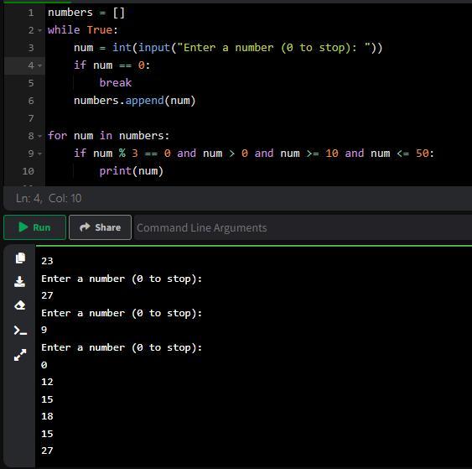
Task: Clear the console with eraser icon
Action: tap(20, 305)
